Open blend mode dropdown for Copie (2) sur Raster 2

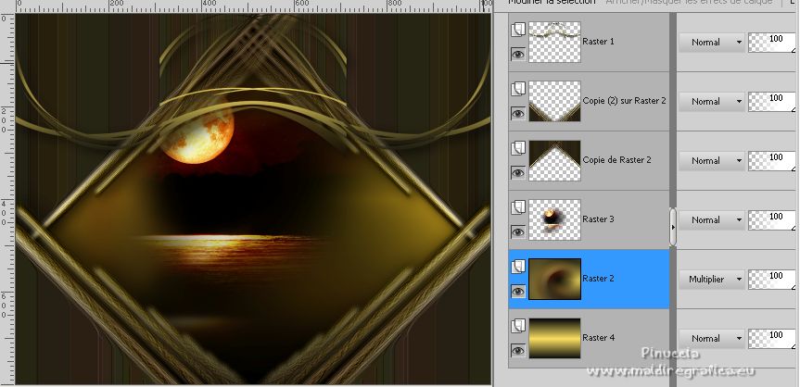click(x=711, y=102)
